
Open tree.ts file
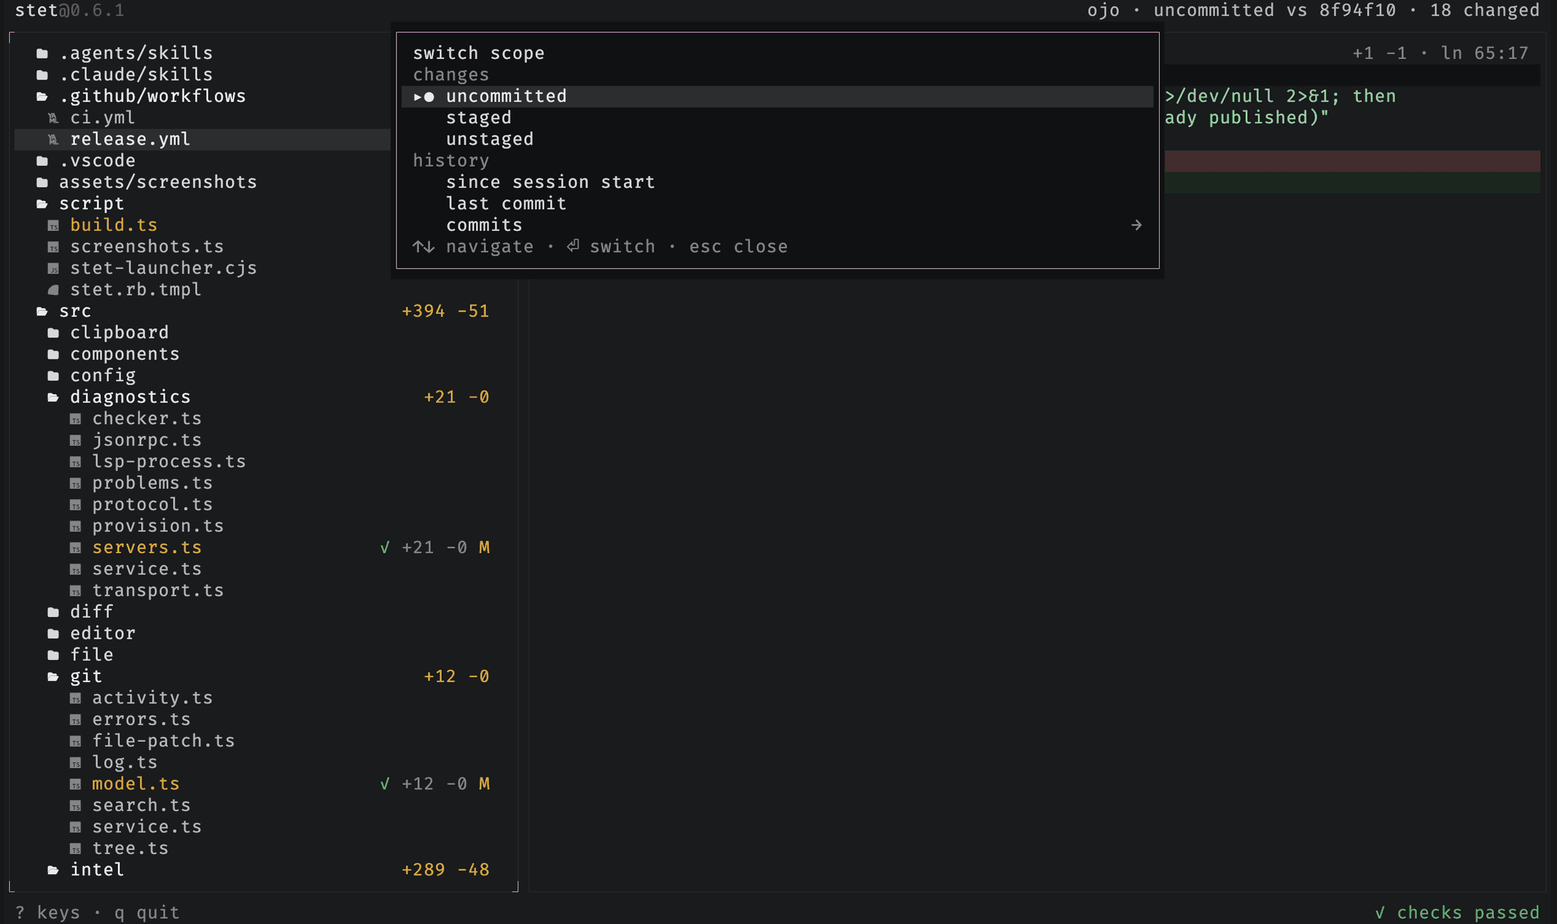point(130,849)
